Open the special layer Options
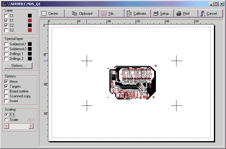The width and height of the screenshot is (226, 149). pyautogui.click(x=18, y=66)
